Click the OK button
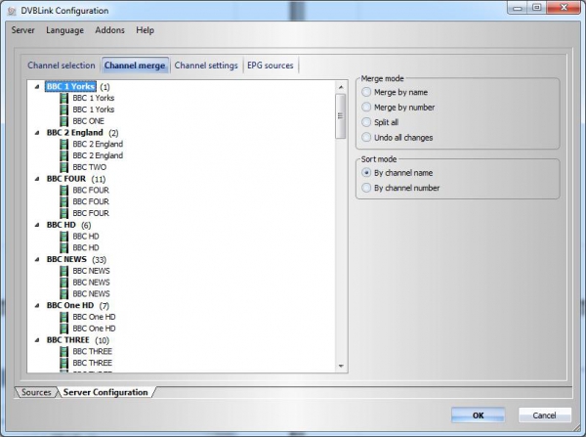 pos(478,415)
